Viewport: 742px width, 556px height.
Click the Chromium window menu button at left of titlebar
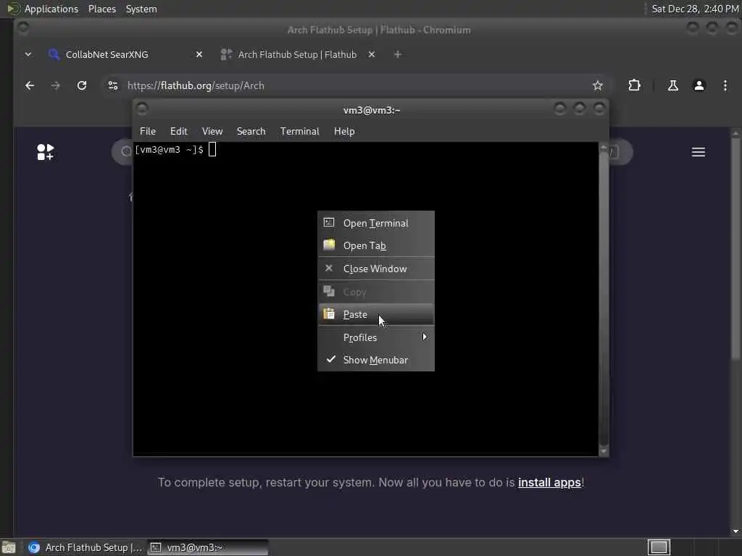pyautogui.click(x=22, y=28)
